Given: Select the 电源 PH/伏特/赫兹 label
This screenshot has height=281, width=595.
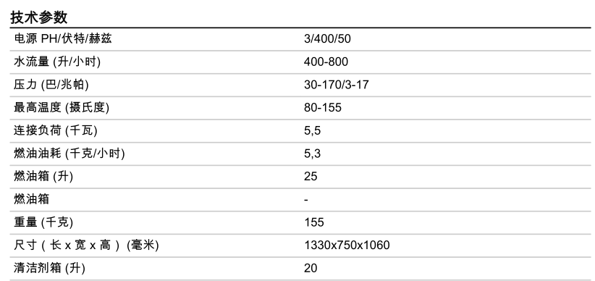Looking at the screenshot, I should pyautogui.click(x=63, y=38).
